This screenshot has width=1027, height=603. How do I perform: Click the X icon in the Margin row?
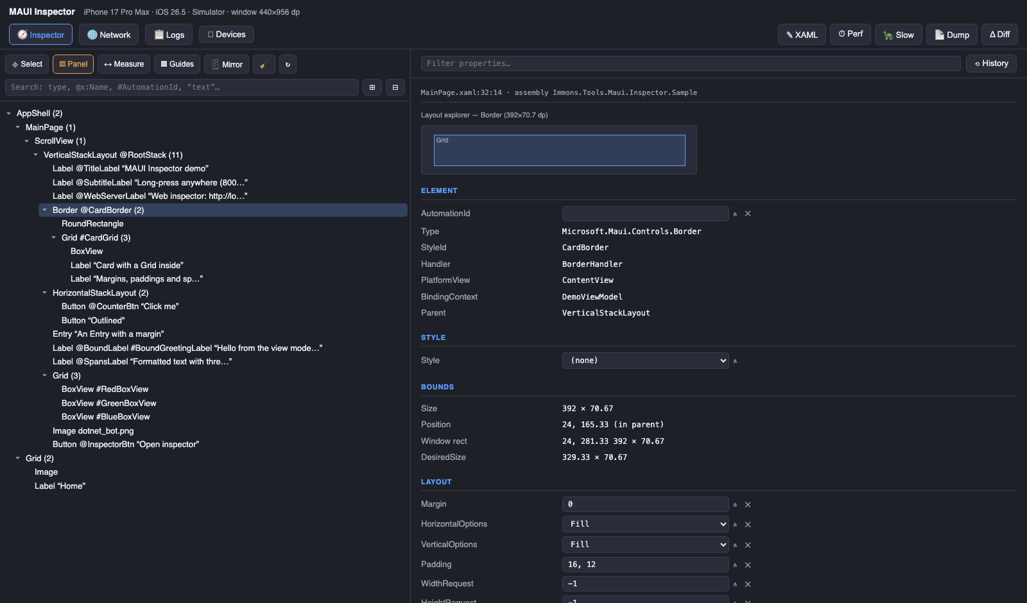[x=748, y=505]
